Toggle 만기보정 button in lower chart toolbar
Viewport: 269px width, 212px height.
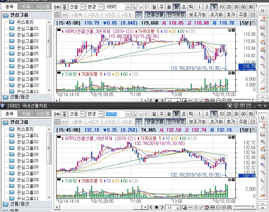coord(176,122)
